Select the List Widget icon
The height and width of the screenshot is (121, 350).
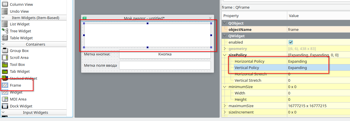tap(5, 24)
